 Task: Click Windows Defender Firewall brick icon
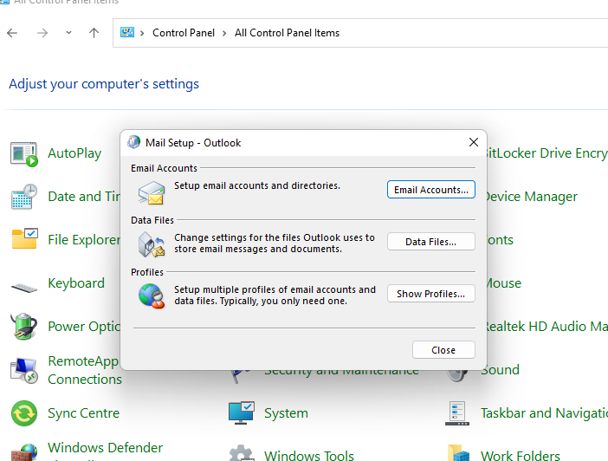click(24, 452)
